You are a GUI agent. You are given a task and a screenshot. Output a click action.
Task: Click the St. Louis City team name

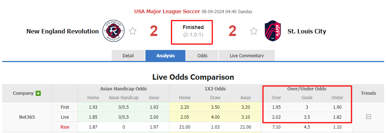point(307,31)
